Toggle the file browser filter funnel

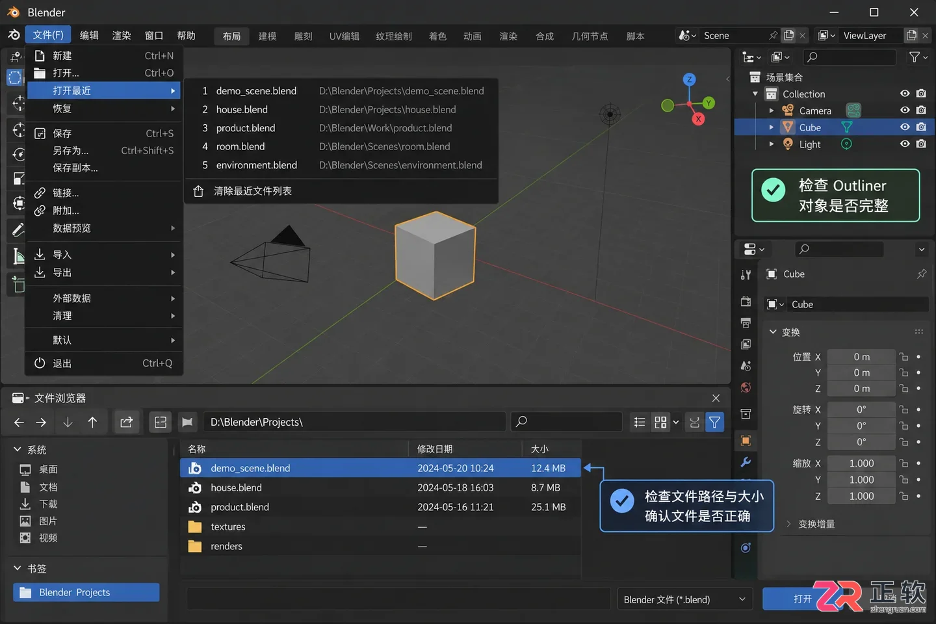[714, 422]
